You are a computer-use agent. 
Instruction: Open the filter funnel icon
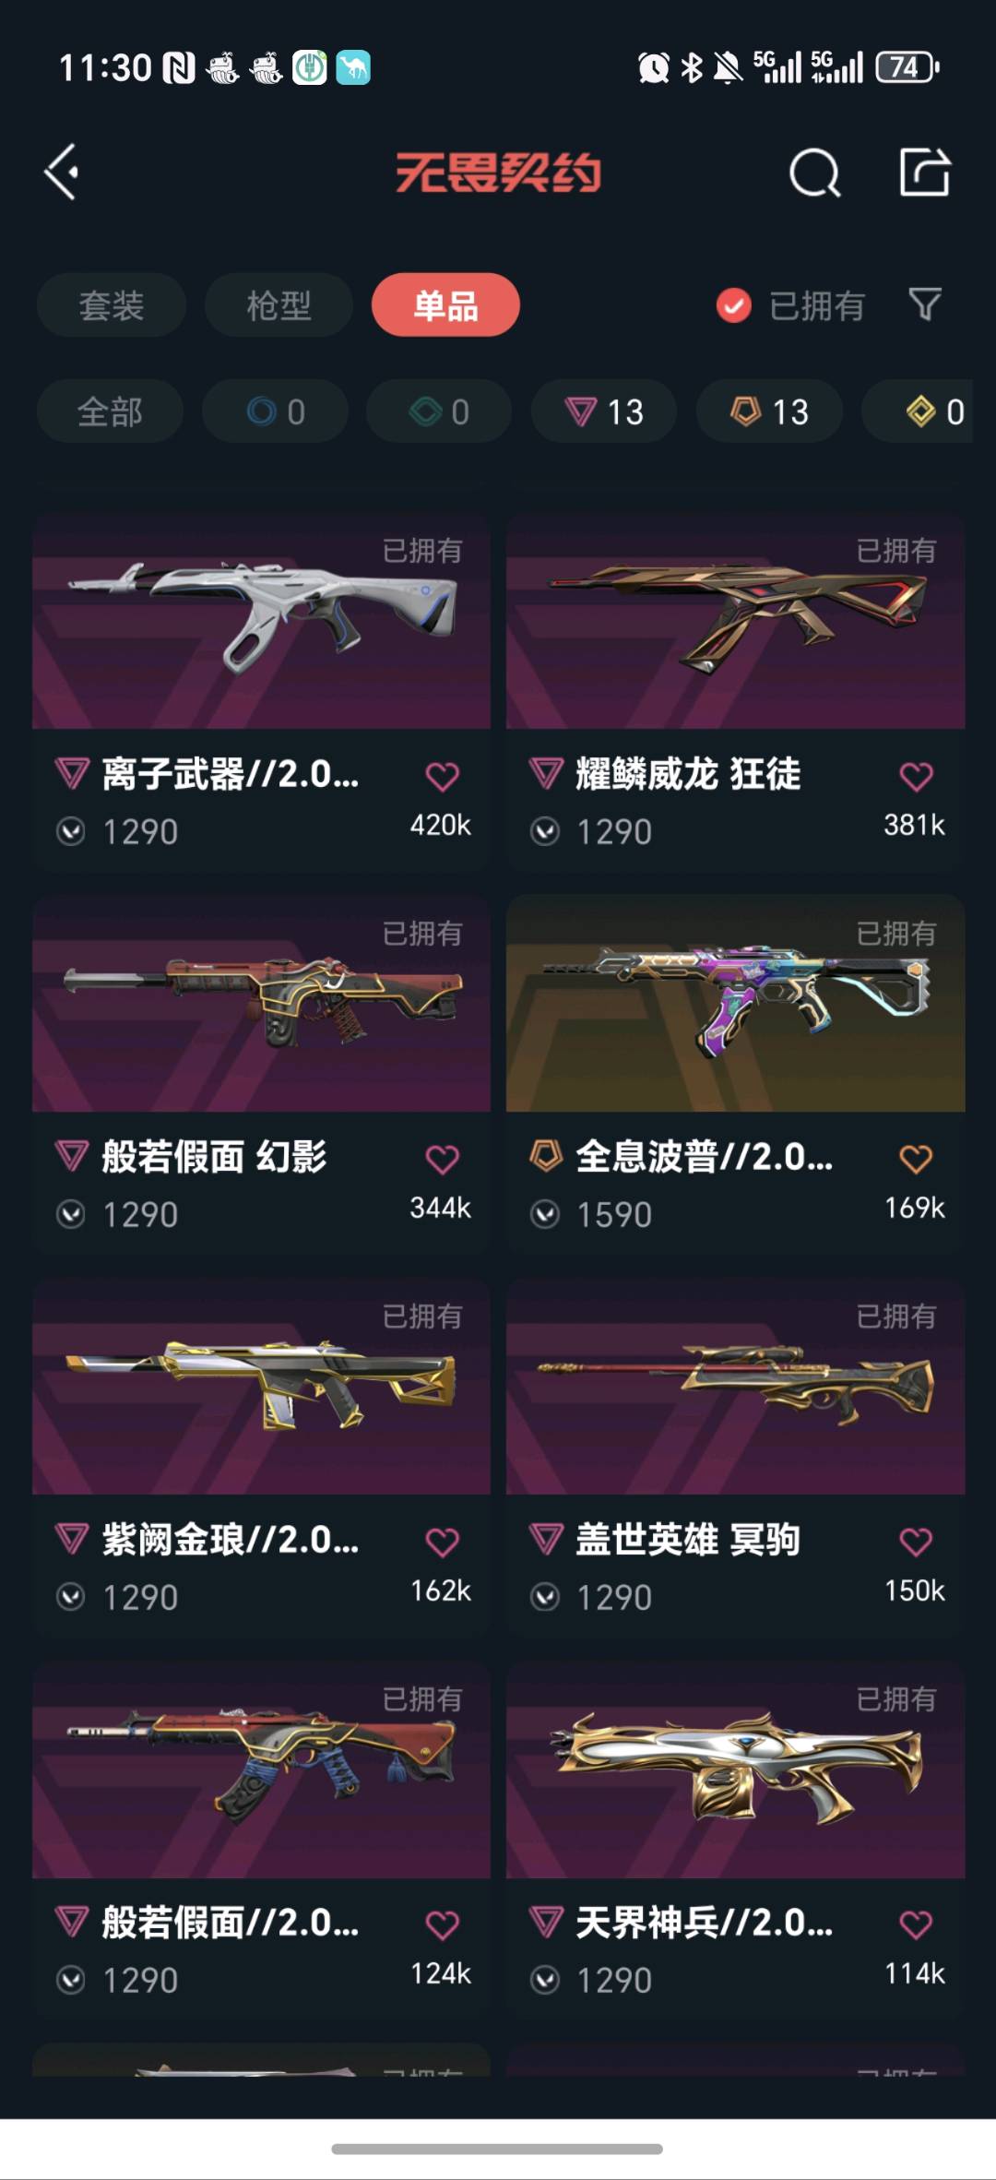(x=924, y=304)
